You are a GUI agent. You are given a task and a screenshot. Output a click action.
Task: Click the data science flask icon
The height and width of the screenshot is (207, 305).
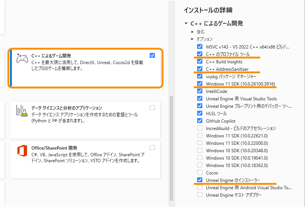click(22, 111)
